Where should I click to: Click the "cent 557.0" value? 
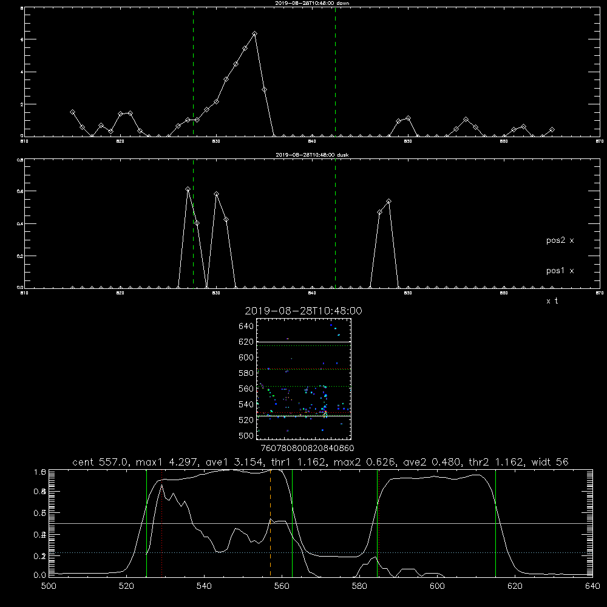100,462
